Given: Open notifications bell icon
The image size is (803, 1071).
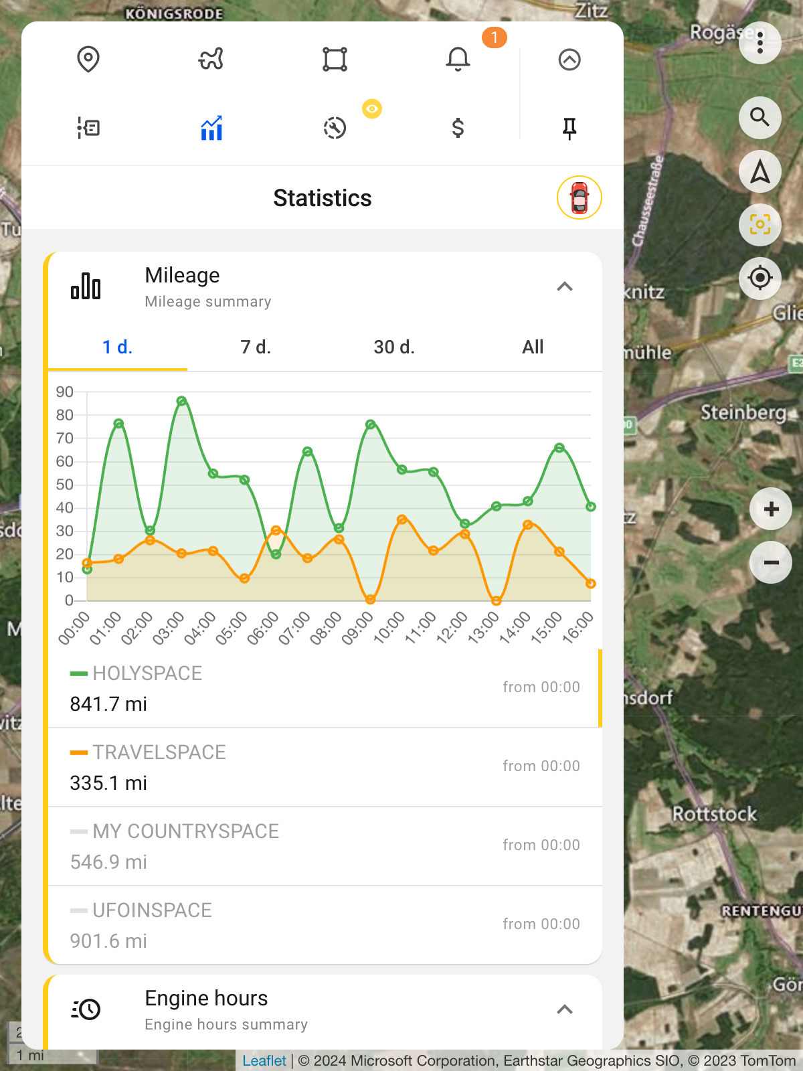Looking at the screenshot, I should [458, 60].
